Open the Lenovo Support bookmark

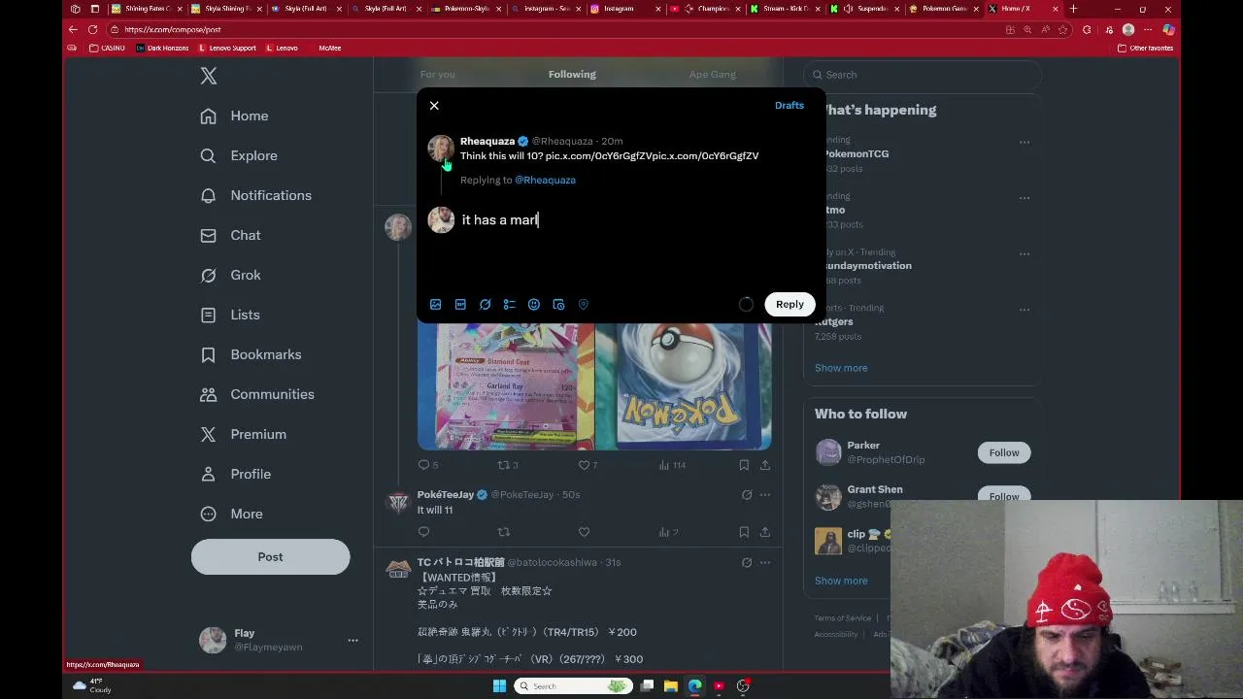click(x=227, y=48)
